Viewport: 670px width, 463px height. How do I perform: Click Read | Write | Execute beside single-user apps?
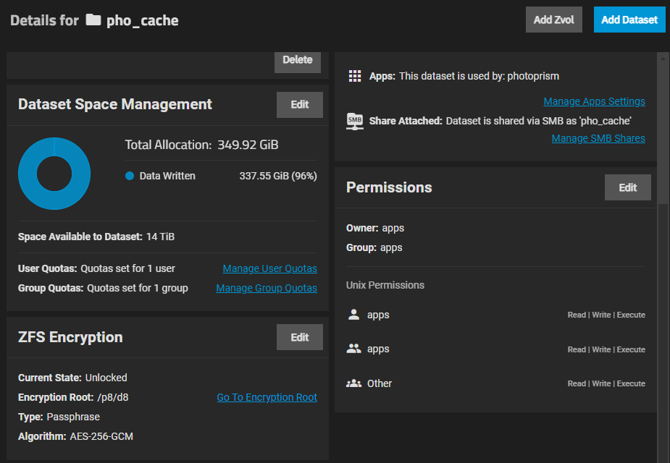606,315
